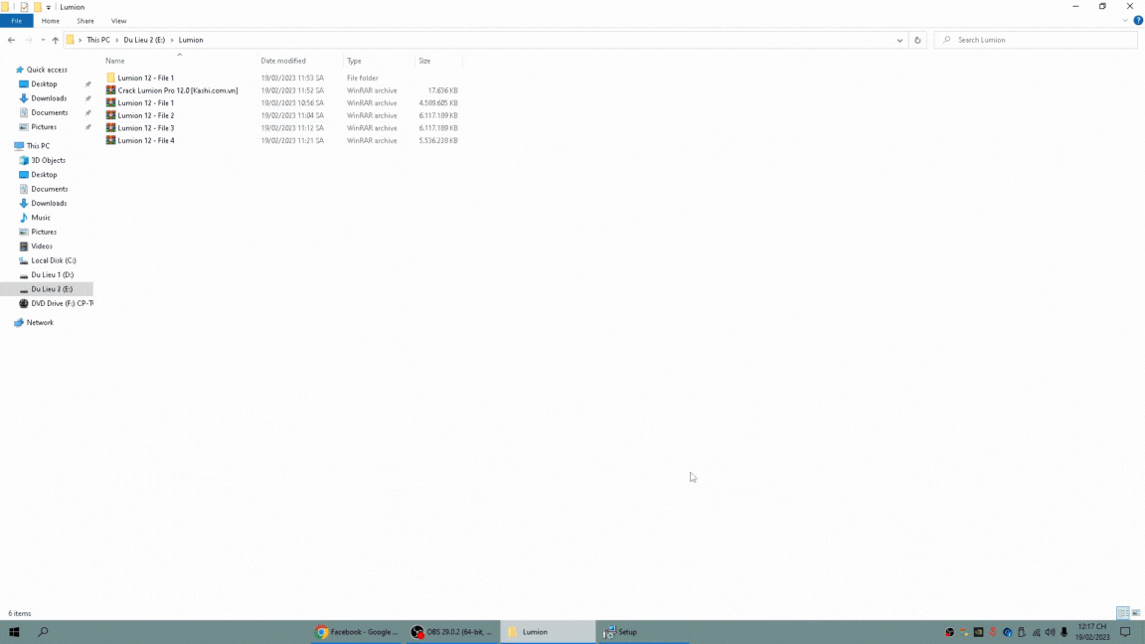Open Customize Quick Access Toolbar dropdown

(x=48, y=7)
